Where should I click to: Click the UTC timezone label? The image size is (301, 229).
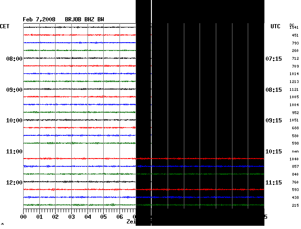coord(275,26)
